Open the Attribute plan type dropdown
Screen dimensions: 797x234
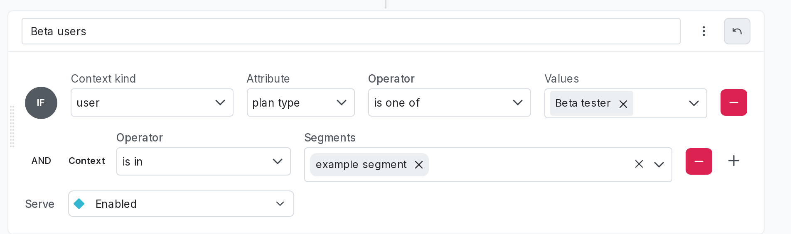tap(300, 102)
